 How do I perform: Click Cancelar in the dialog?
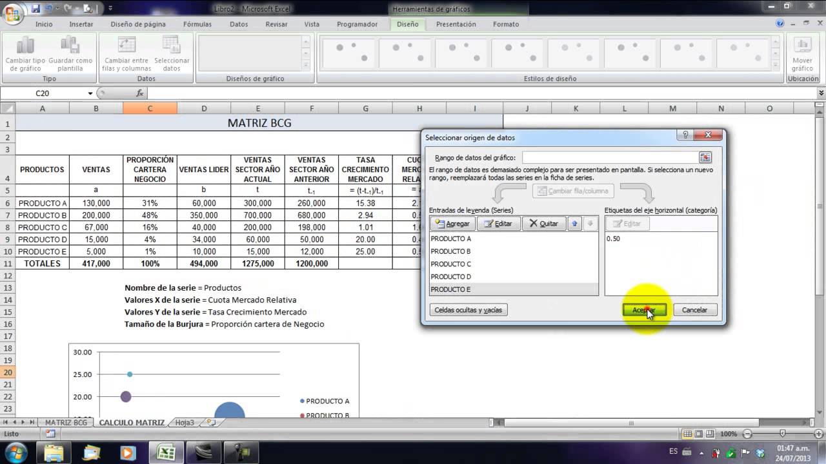click(695, 310)
